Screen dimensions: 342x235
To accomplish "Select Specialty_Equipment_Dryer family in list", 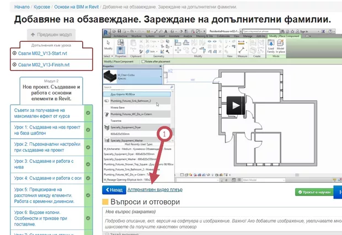I will [x=137, y=127].
